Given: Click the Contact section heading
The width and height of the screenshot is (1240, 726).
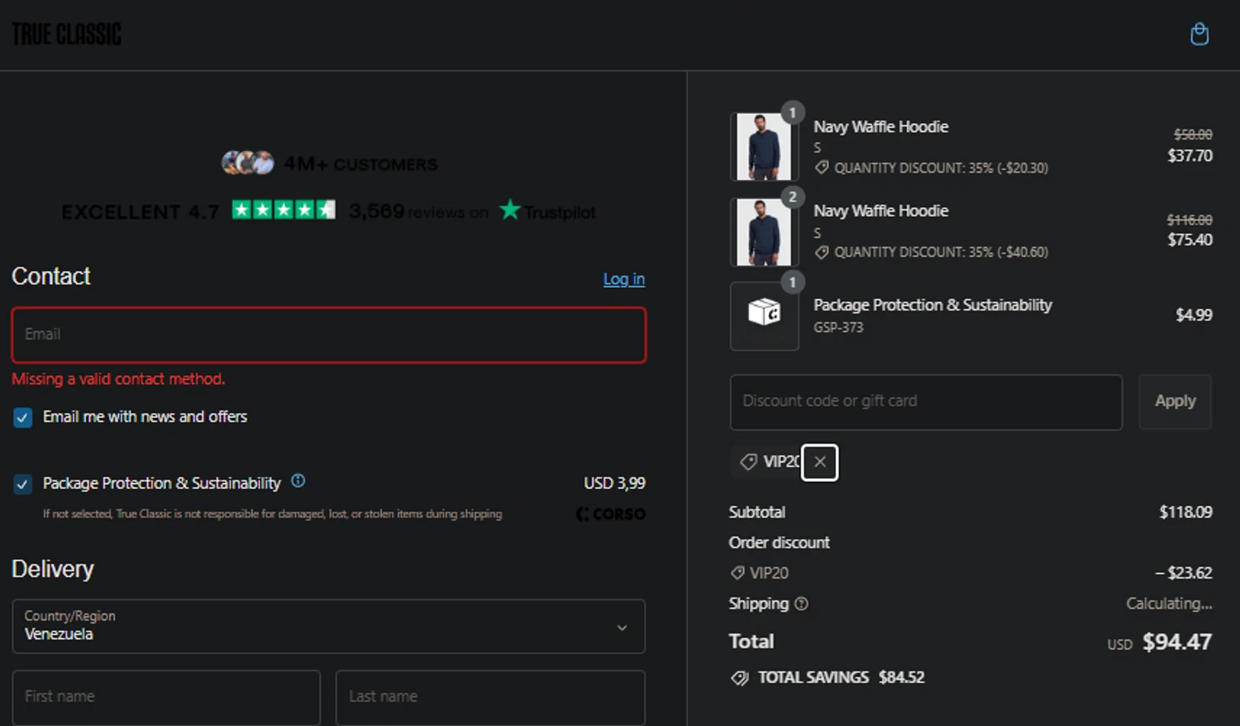Looking at the screenshot, I should tap(51, 277).
